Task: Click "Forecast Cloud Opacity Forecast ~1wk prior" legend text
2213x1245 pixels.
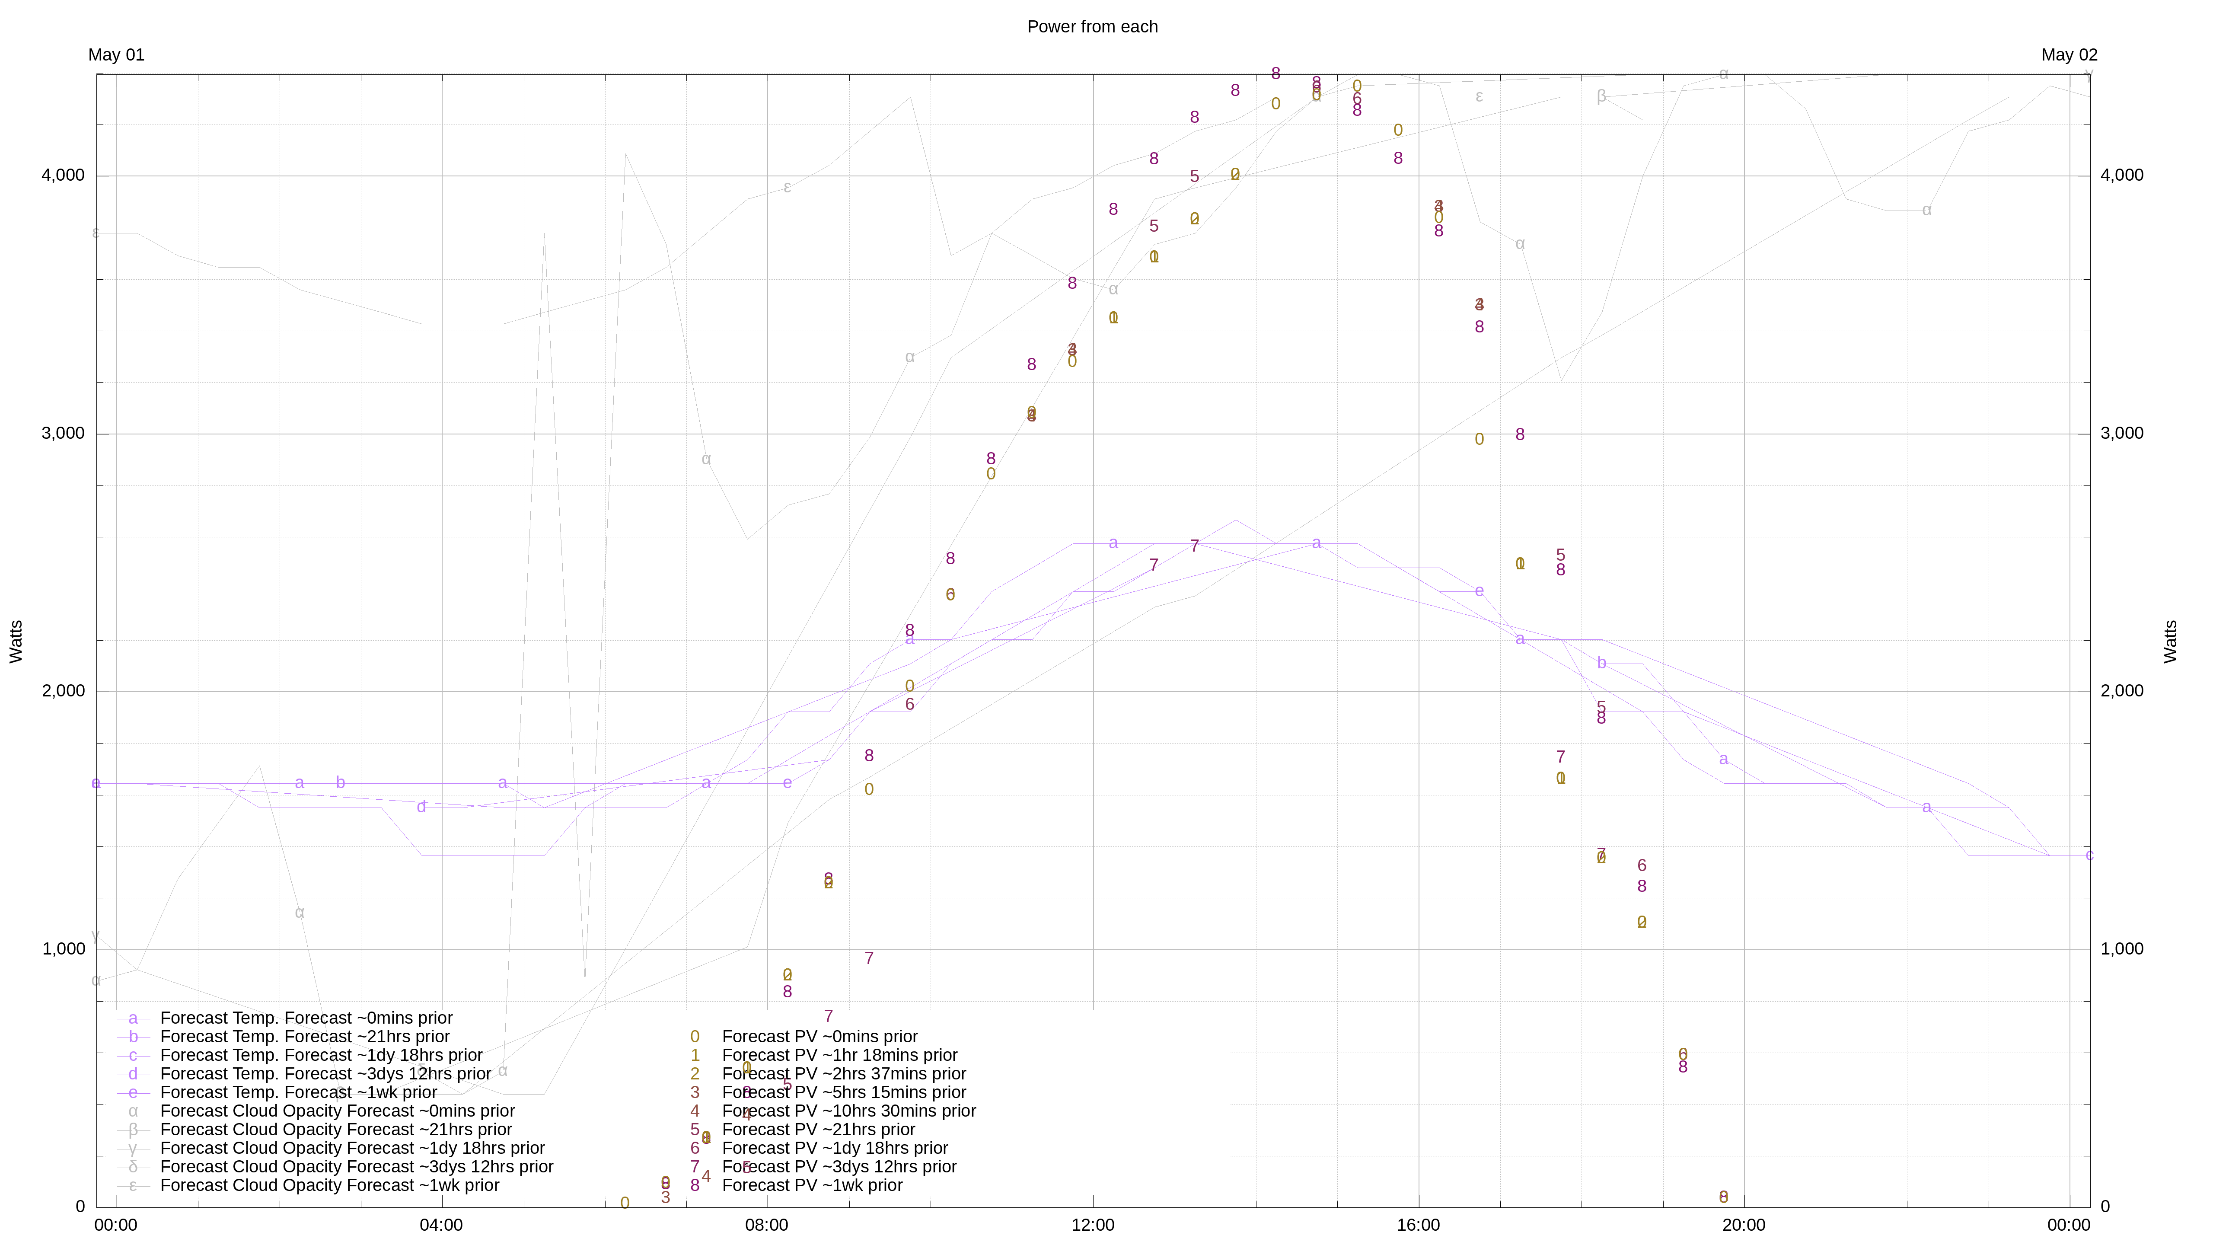Action: coord(330,1186)
